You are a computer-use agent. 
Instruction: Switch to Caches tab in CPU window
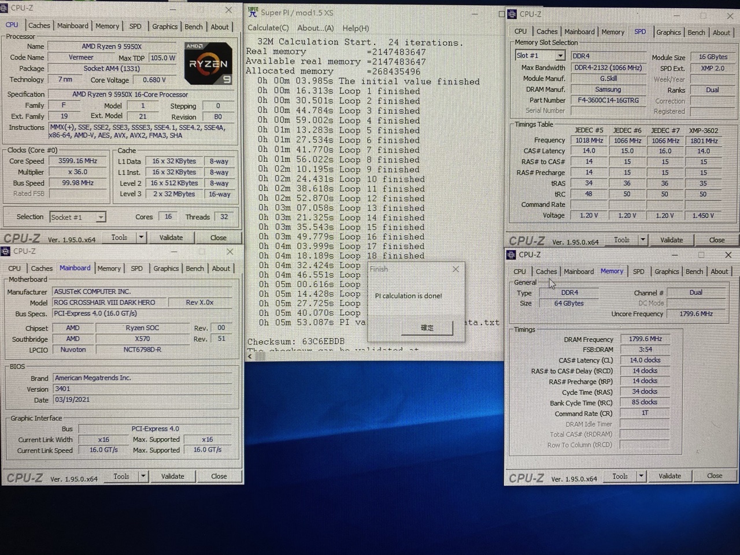pos(39,25)
